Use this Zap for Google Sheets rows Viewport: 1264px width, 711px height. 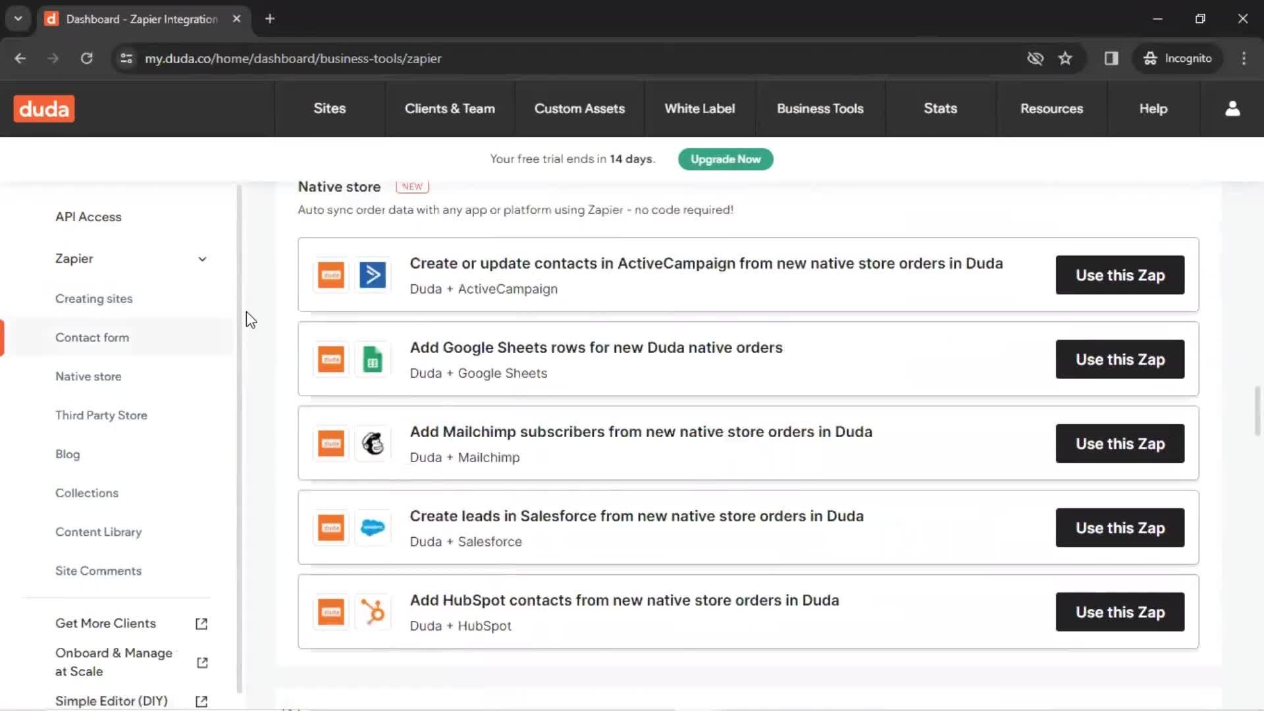pyautogui.click(x=1120, y=359)
